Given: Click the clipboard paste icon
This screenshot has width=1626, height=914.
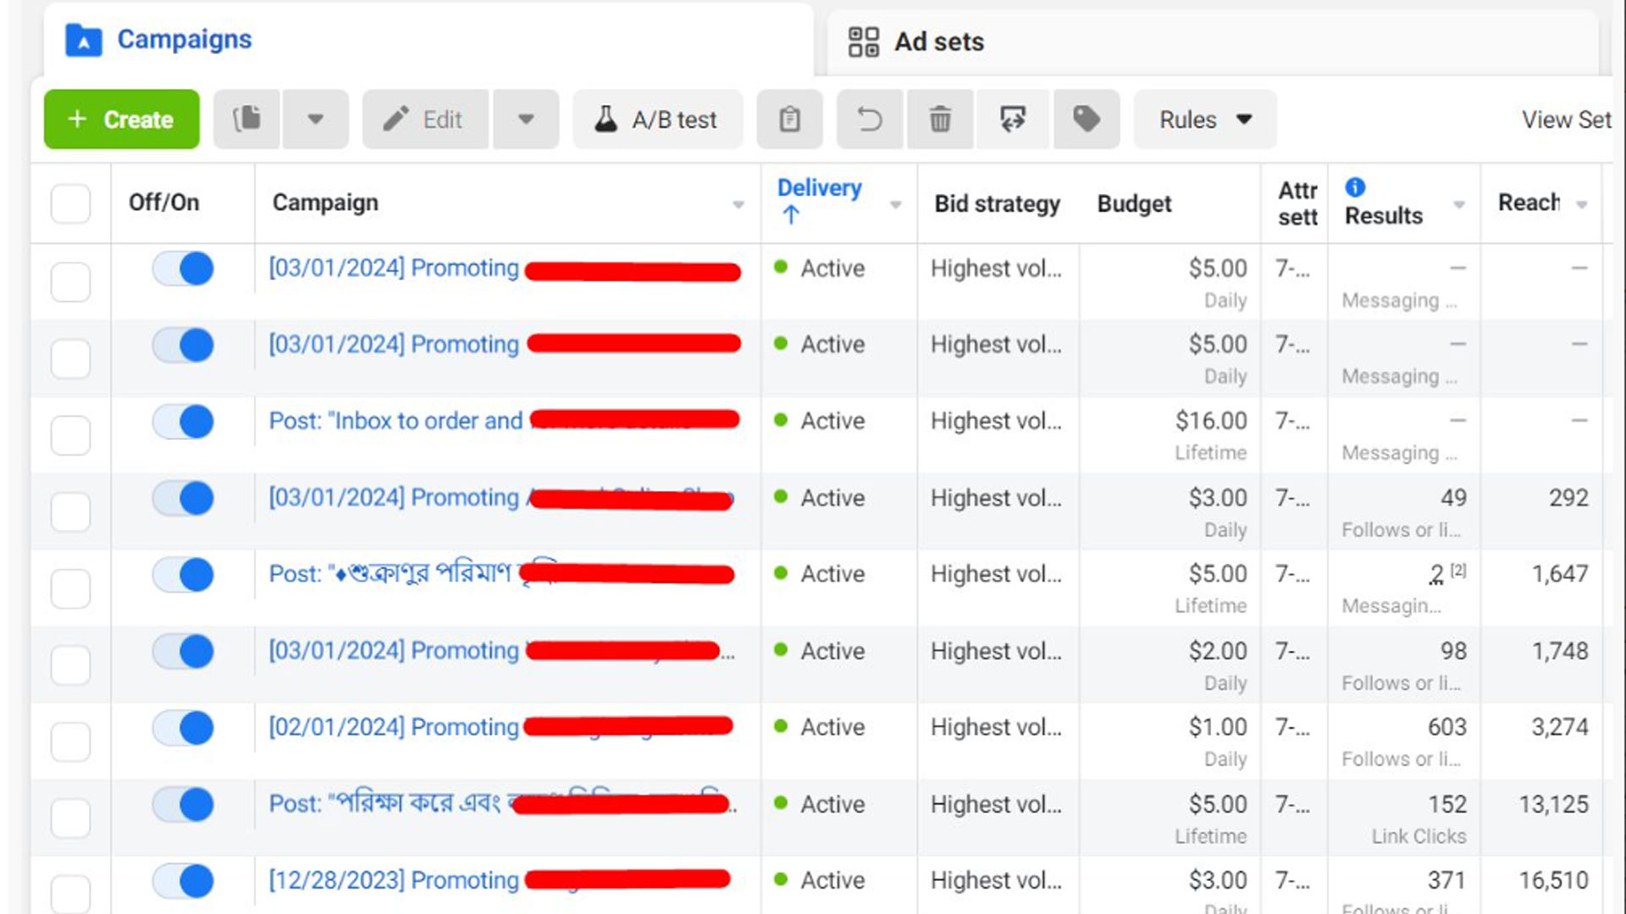Looking at the screenshot, I should point(789,119).
